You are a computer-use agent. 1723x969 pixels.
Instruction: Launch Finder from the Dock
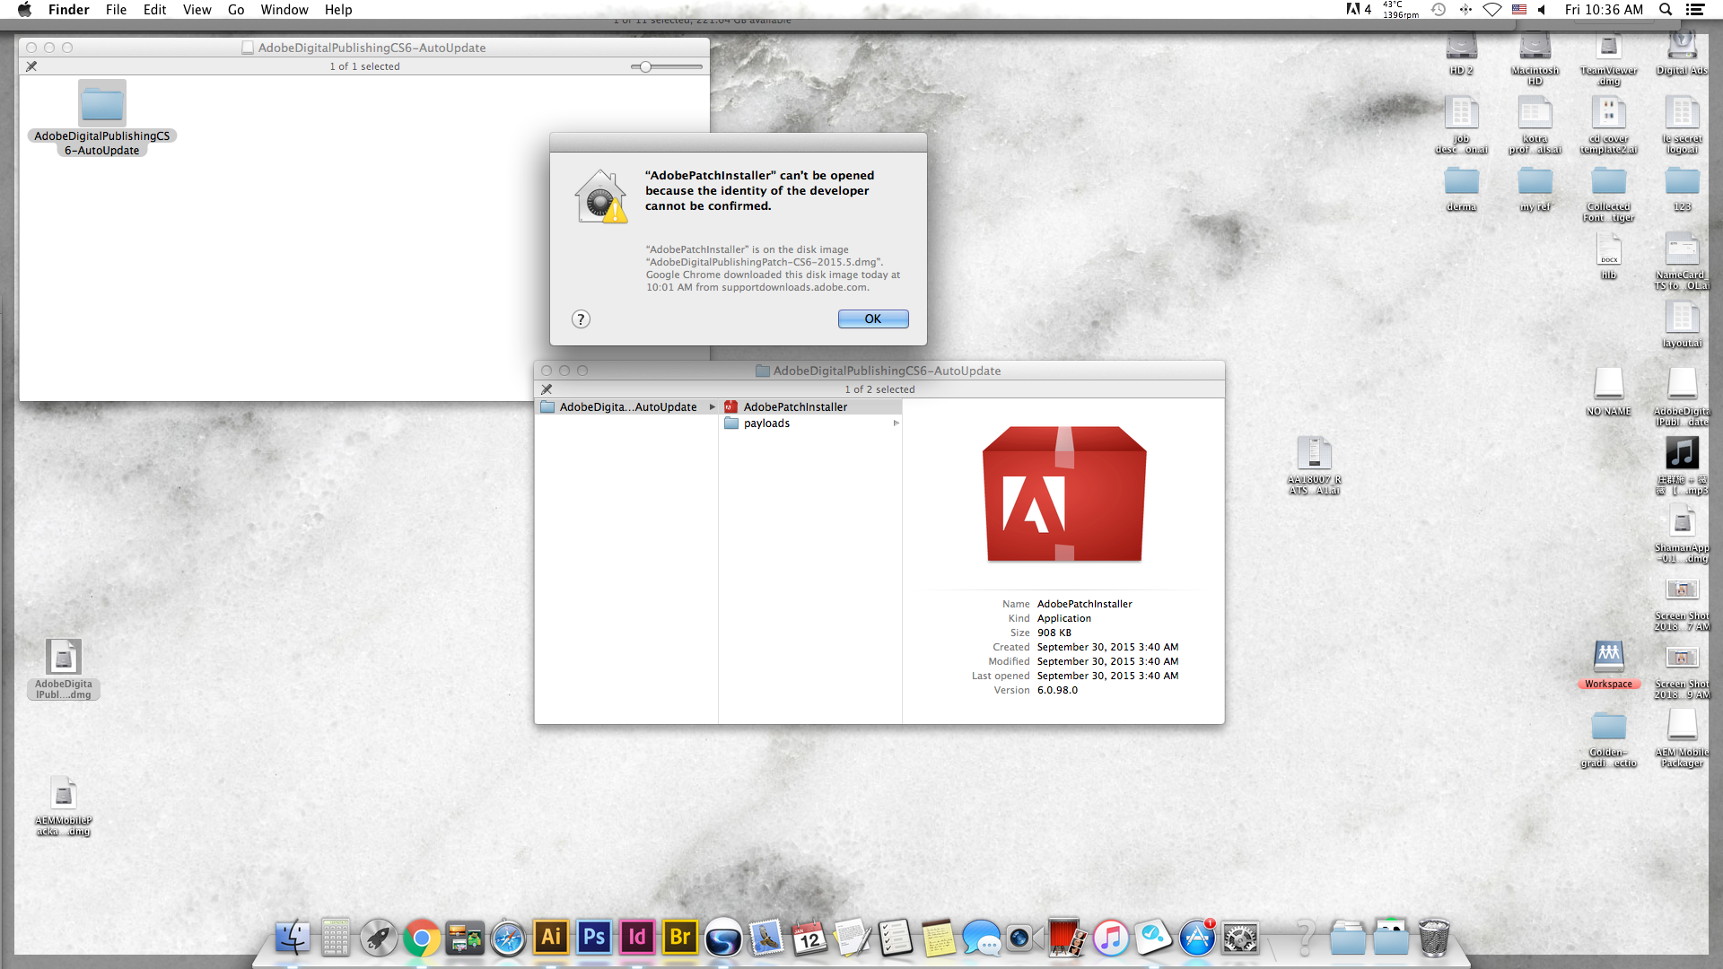(x=293, y=938)
